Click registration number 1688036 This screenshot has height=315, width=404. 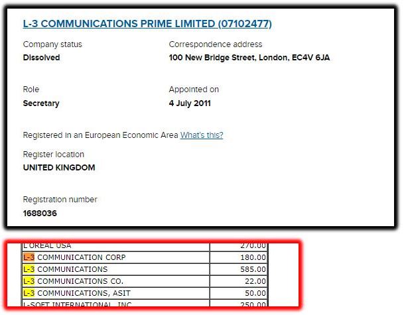[40, 214]
